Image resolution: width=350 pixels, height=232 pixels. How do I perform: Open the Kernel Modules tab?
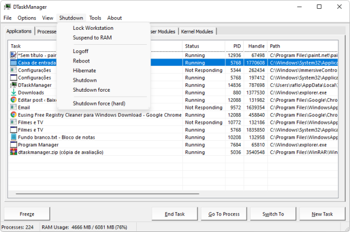[197, 31]
